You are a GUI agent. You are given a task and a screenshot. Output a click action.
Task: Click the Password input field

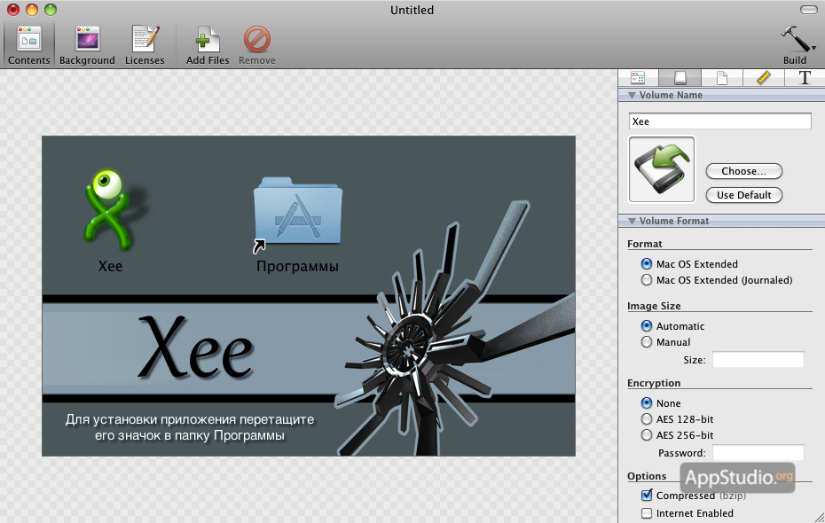tap(758, 453)
